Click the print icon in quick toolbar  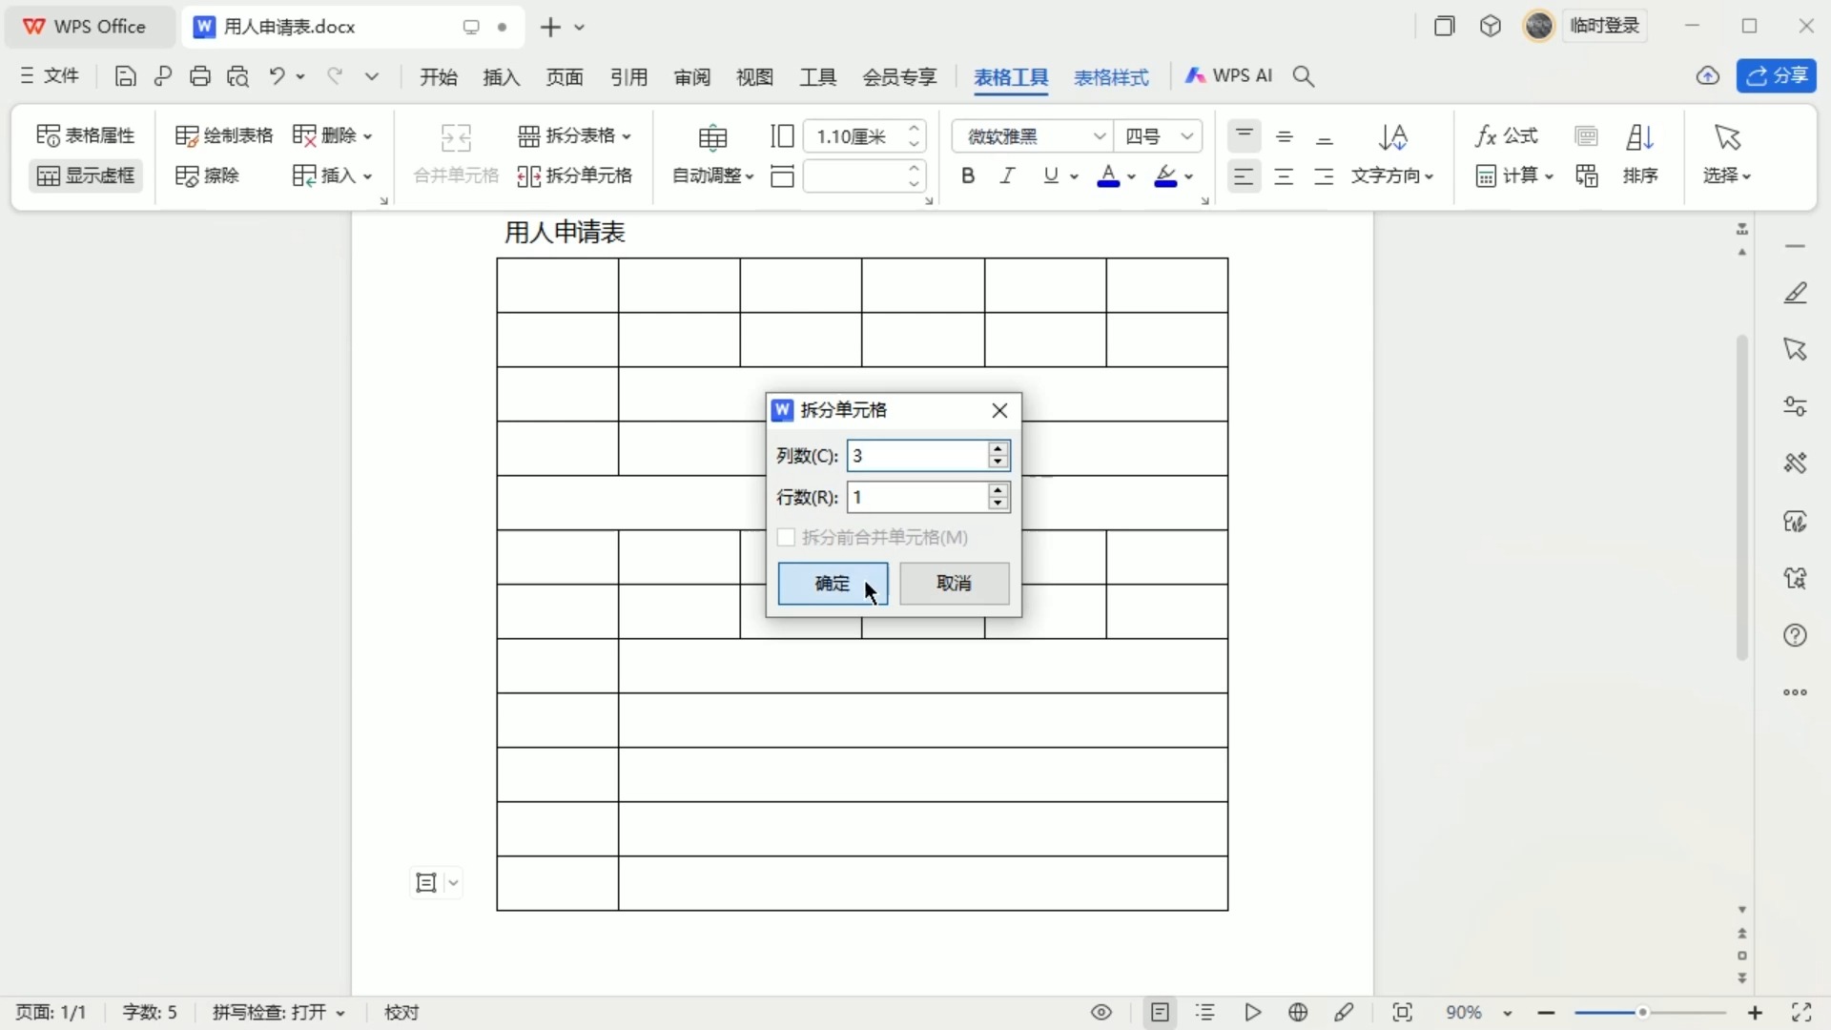point(200,76)
